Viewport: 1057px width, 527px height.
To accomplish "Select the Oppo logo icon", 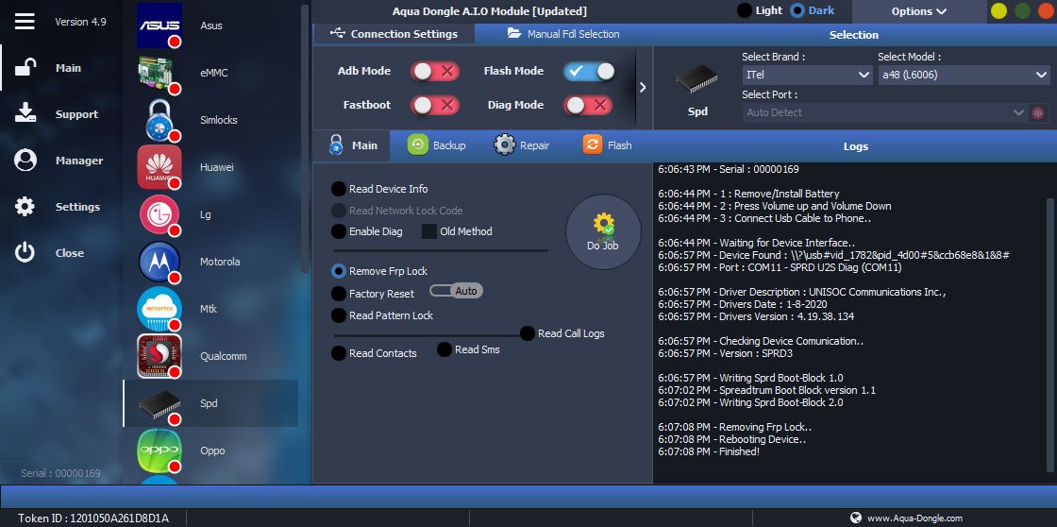I will 159,450.
